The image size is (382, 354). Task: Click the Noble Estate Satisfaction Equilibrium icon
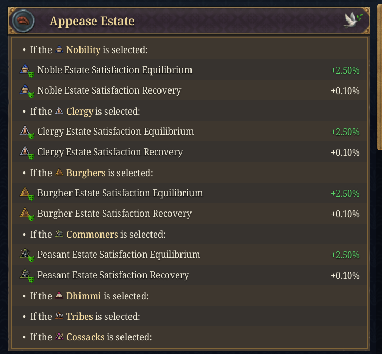click(26, 70)
